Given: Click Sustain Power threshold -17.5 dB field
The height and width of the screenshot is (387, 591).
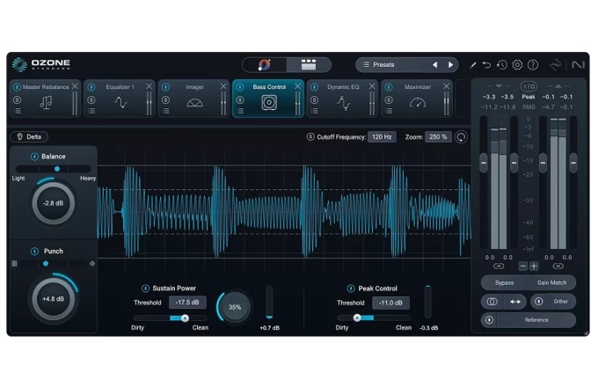Looking at the screenshot, I should click(x=187, y=303).
